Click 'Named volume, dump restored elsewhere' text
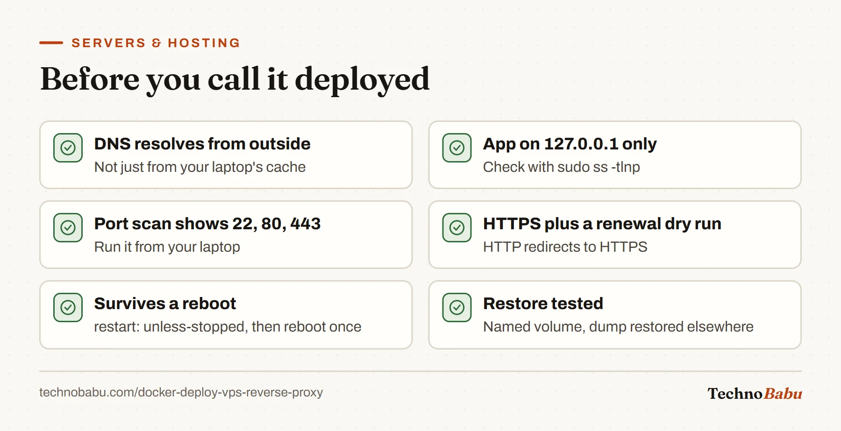 (618, 327)
